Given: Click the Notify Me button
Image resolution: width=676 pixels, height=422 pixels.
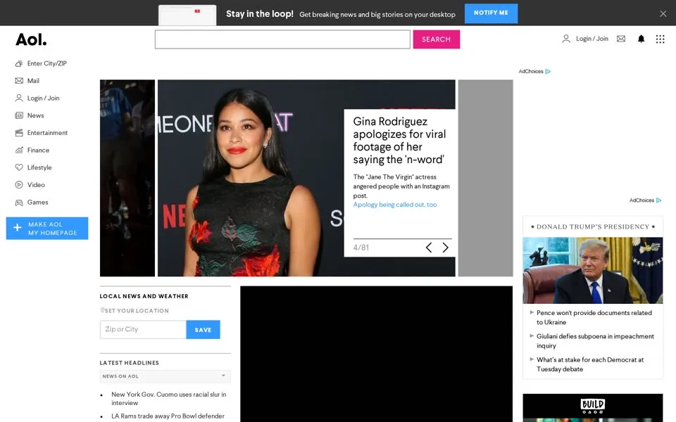Looking at the screenshot, I should (x=491, y=13).
